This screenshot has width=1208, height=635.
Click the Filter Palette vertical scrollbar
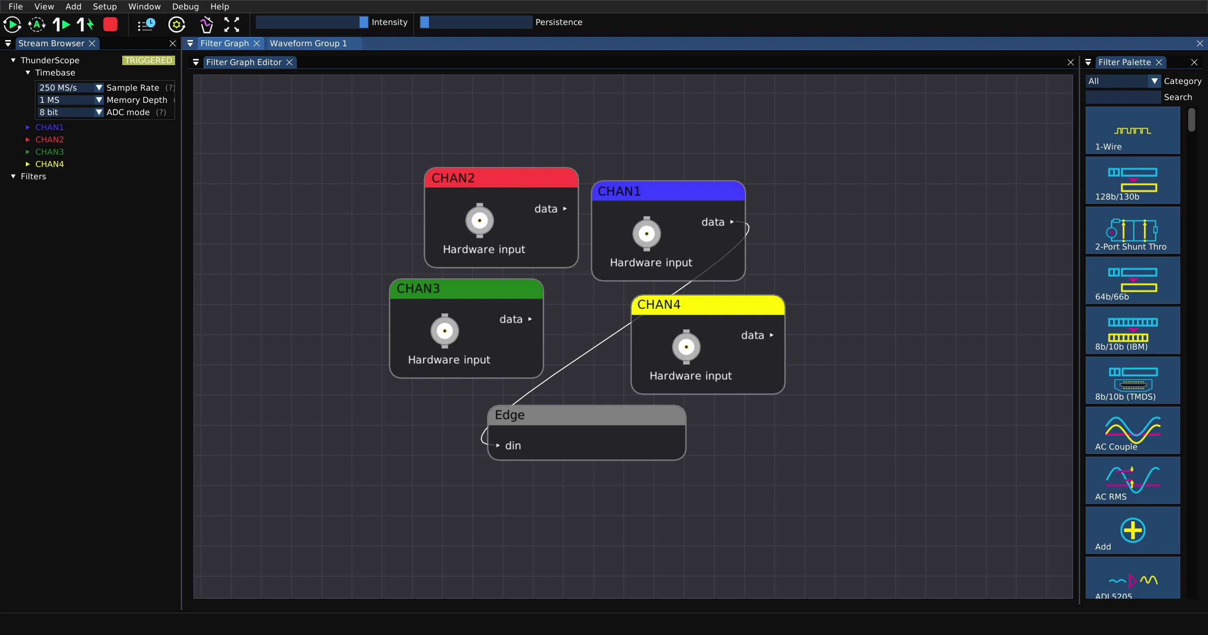tap(1191, 120)
